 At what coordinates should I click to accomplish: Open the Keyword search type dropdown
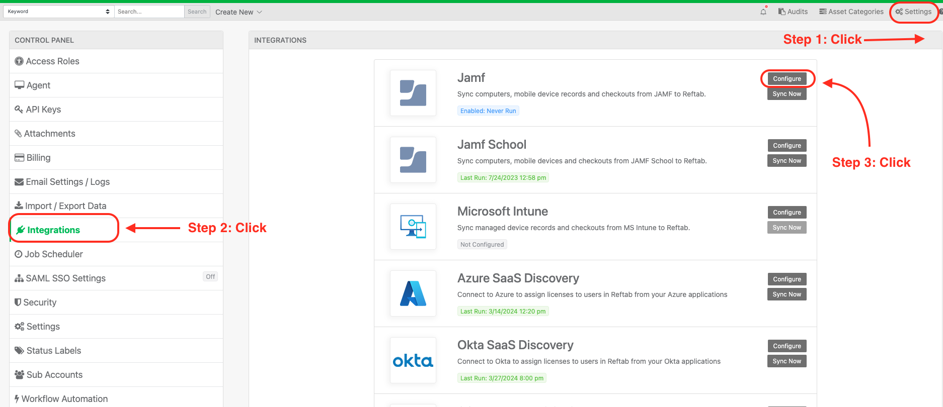(58, 12)
